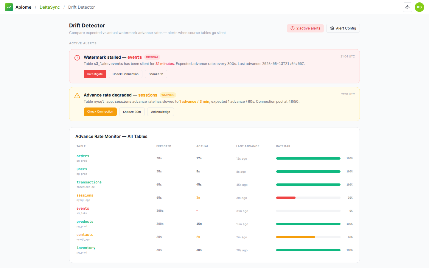Click the 12s actual value for orders

coord(199,158)
